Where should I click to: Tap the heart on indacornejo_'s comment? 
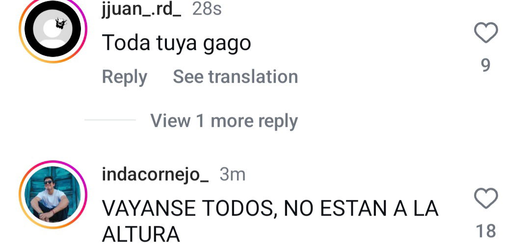tap(486, 198)
